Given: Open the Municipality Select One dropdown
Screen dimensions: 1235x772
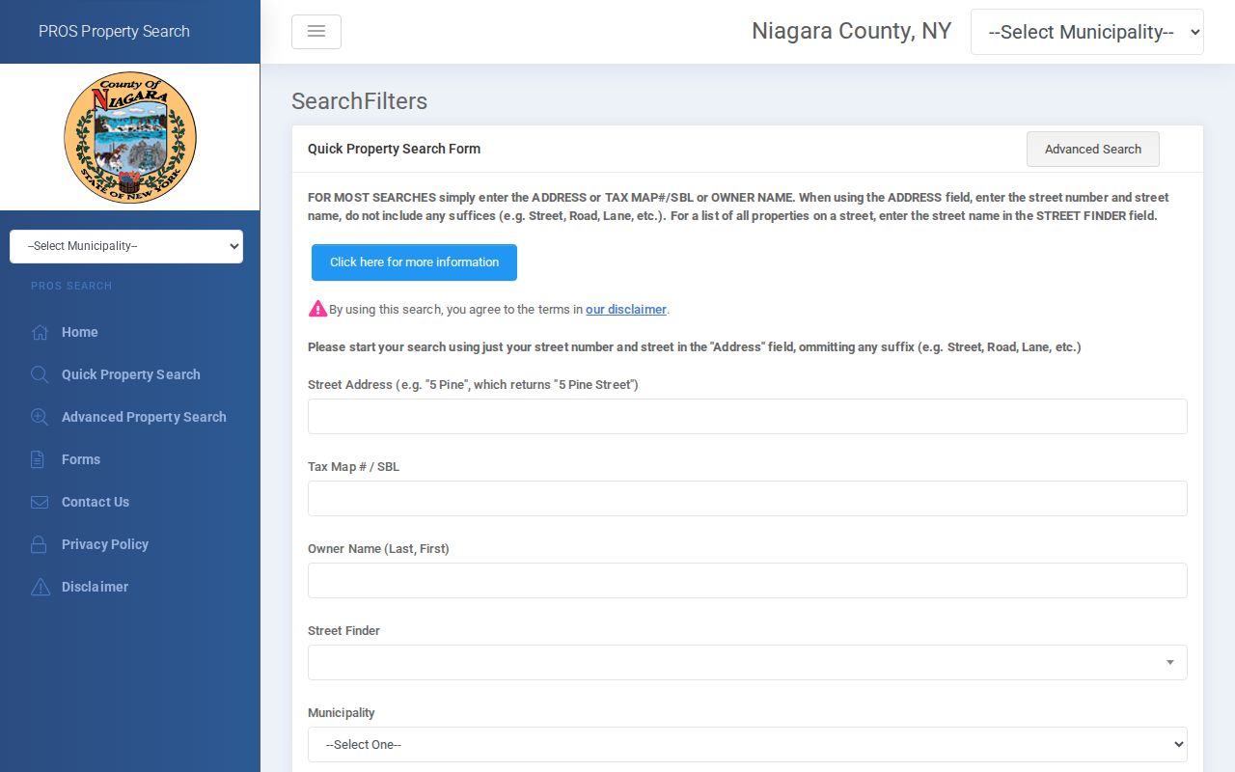Looking at the screenshot, I should 748,745.
